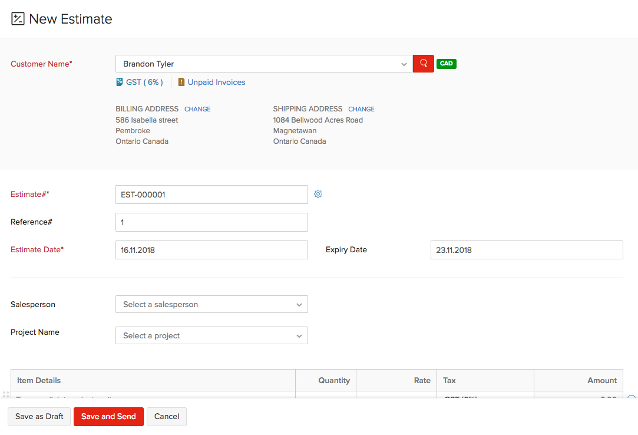Click the Unpaid Invoices warning icon

pyautogui.click(x=181, y=83)
